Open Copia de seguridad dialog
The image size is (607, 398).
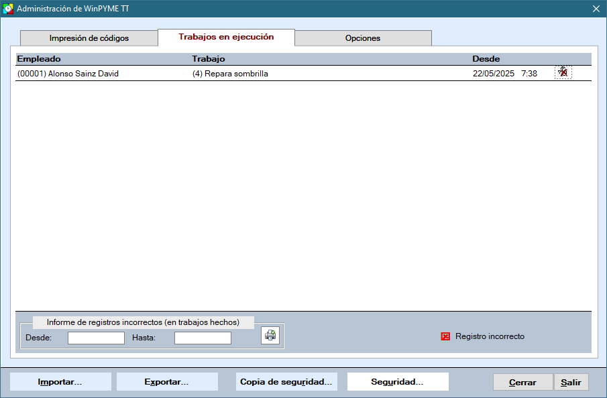286,382
